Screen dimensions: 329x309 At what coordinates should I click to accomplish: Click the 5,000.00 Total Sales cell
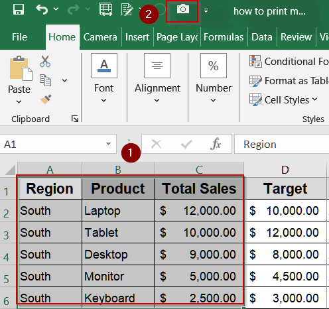(x=199, y=276)
